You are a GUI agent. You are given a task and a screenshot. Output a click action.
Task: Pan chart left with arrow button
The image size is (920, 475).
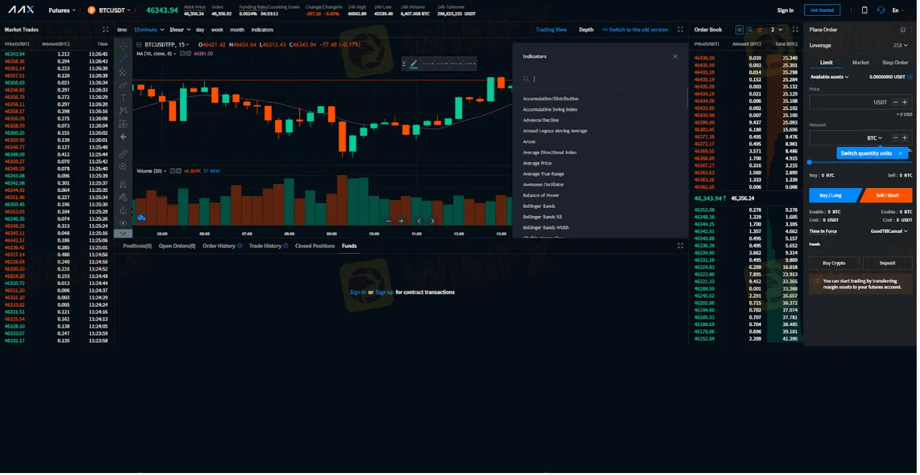click(x=419, y=221)
